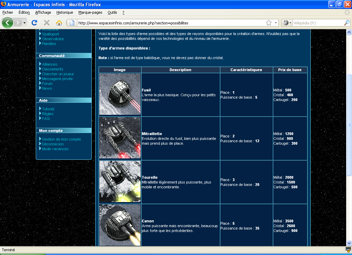352x255 pixels.
Task: Click the page scrollbar up arrow
Action: pyautogui.click(x=349, y=32)
